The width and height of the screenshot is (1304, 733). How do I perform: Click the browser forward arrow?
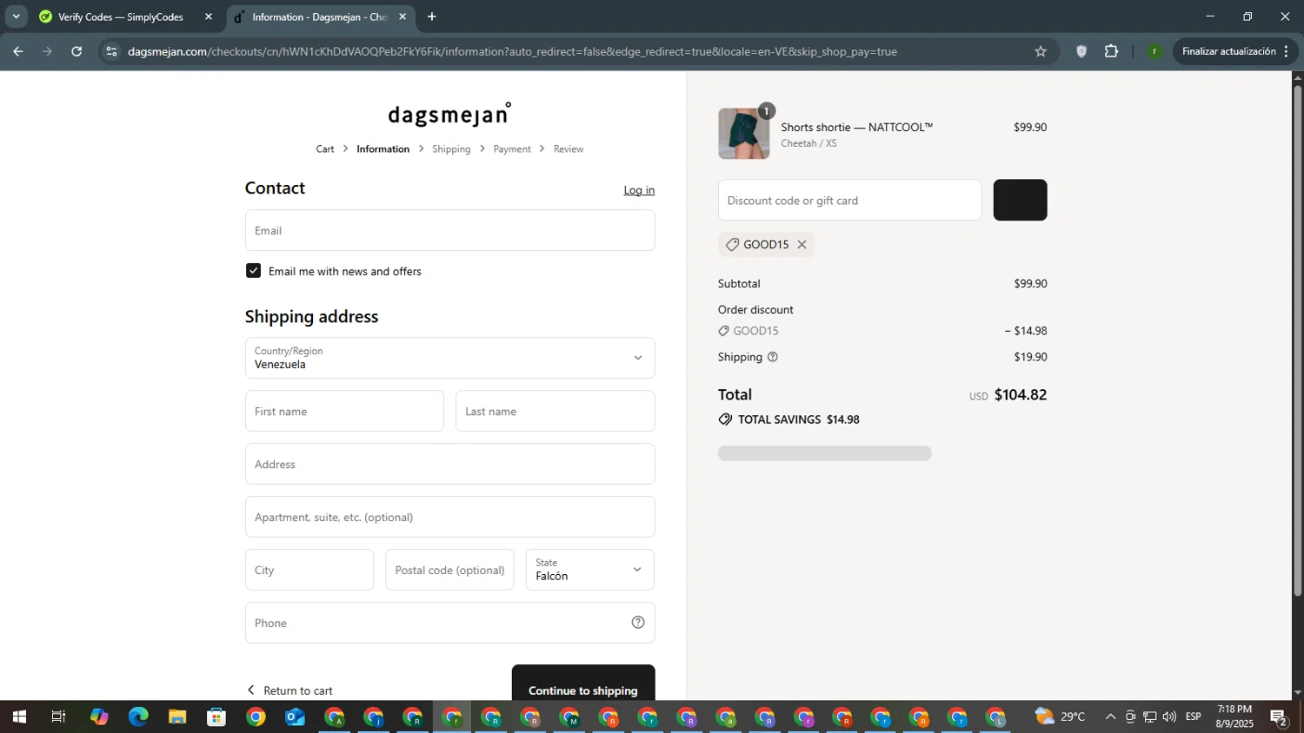[47, 51]
